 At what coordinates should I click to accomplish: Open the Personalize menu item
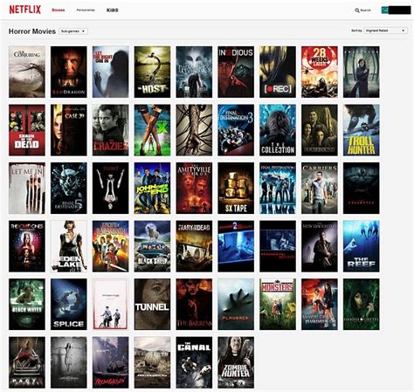86,10
